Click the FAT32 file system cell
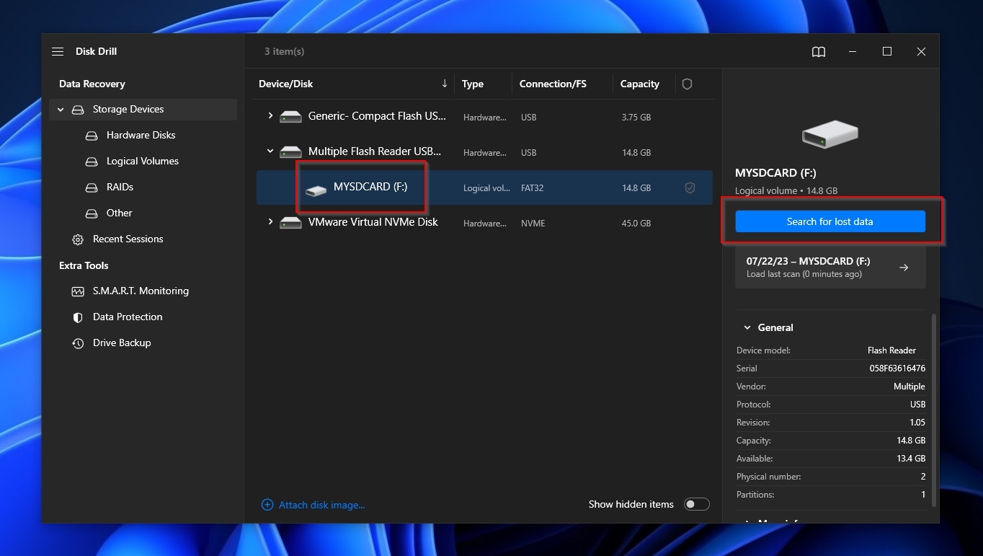Viewport: 983px width, 556px height. click(x=532, y=188)
